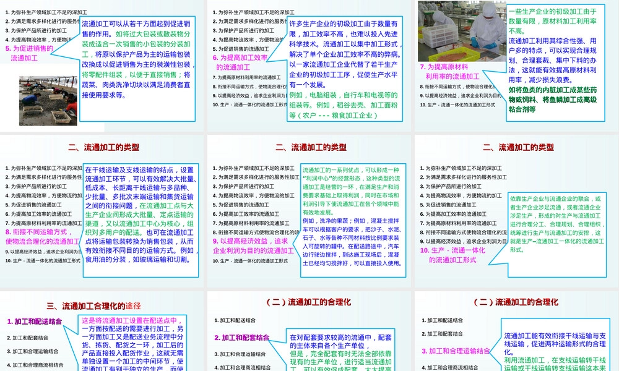Viewport: 619px width, 371px height.
Task: Click 5. 为促进销售的流通加工 in item-8 slide
Action: coord(33,205)
